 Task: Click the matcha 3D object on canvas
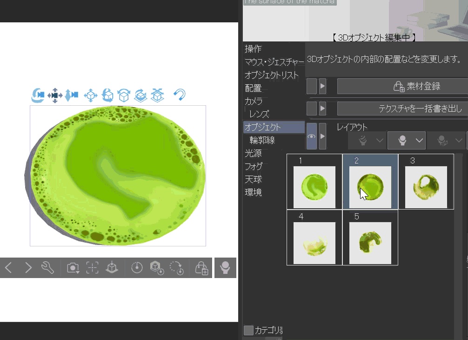(118, 176)
